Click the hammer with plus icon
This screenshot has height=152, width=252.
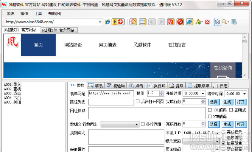click(198, 22)
